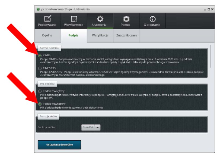The height and width of the screenshot is (155, 217).
Task: Open the SHA-256 hash function dropdown
Action: 91,127
